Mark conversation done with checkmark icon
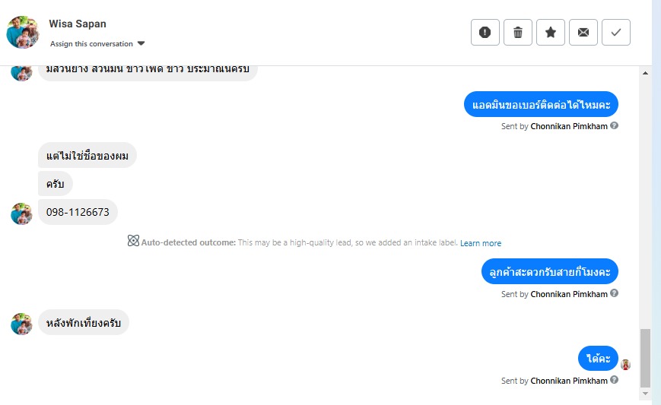The image size is (661, 405). (x=616, y=33)
